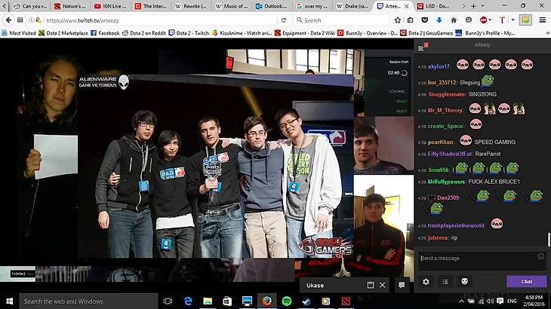Open Steam from the taskbar

pos(306,301)
